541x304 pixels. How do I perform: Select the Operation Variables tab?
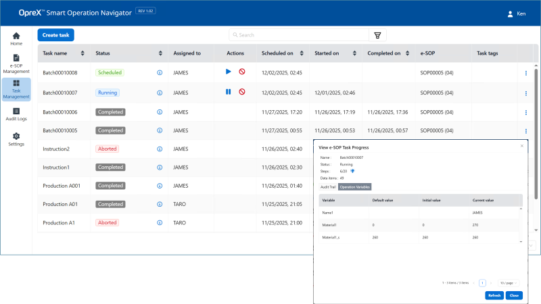(355, 186)
